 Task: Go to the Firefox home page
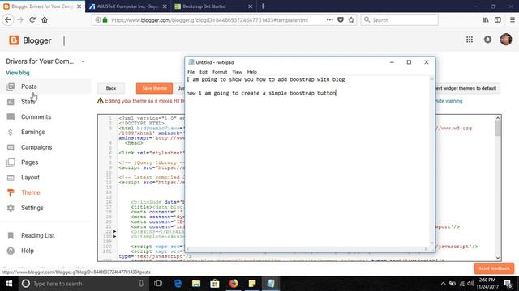pos(45,19)
